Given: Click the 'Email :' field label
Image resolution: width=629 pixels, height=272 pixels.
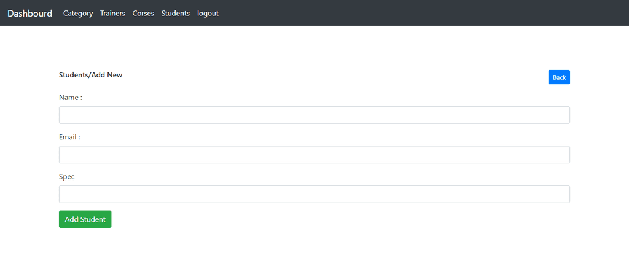Looking at the screenshot, I should pos(70,137).
